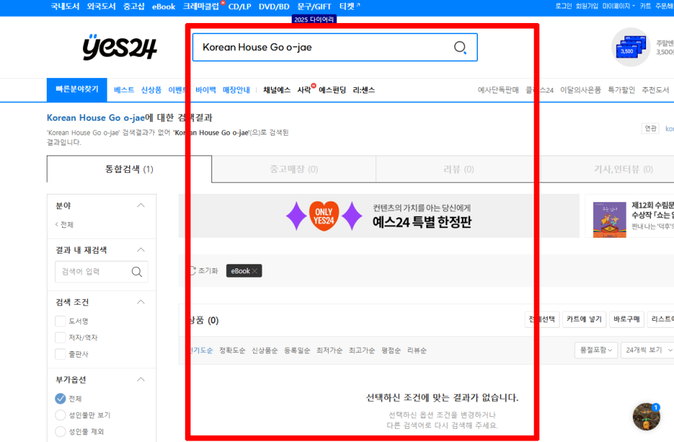The image size is (674, 442).
Task: Open the 티켓 external link
Action: [350, 6]
